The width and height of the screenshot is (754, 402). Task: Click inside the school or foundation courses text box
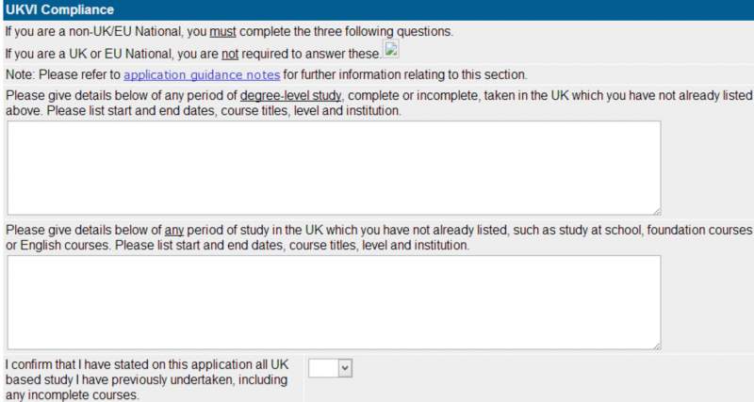[x=334, y=302]
